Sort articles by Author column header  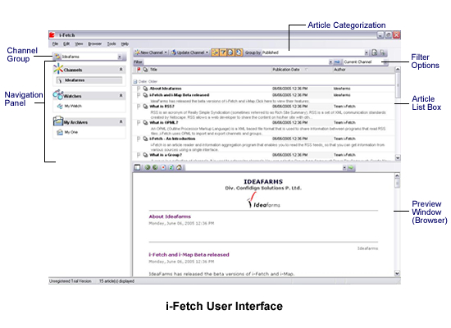tap(363, 70)
